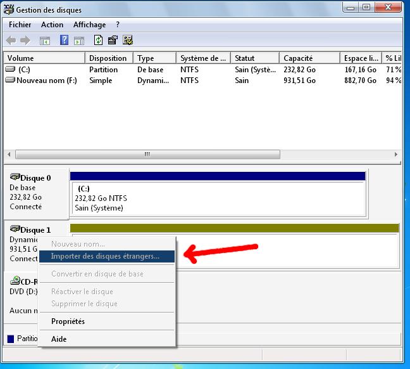This screenshot has width=410, height=369.
Task: Sort by the Système de ... column header
Action: (204, 58)
